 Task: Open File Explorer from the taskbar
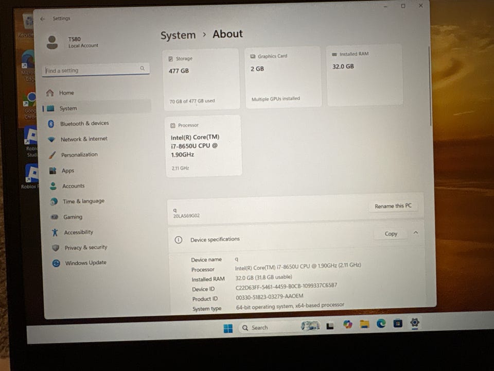(x=364, y=324)
